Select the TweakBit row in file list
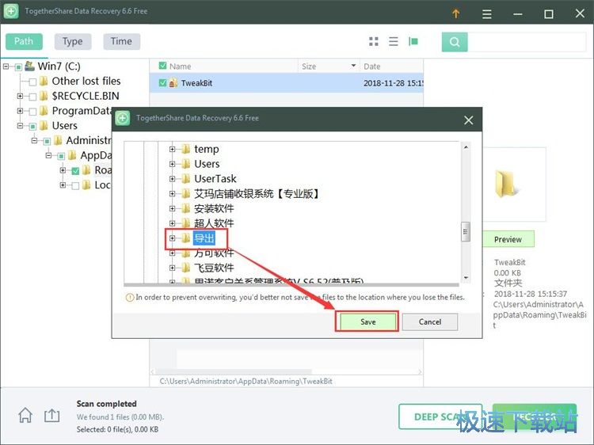This screenshot has height=445, width=594. [287, 83]
